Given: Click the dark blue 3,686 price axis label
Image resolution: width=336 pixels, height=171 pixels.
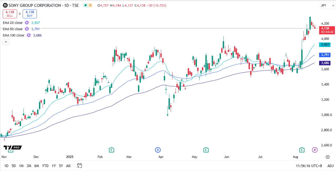Looking at the screenshot, I should point(325,63).
